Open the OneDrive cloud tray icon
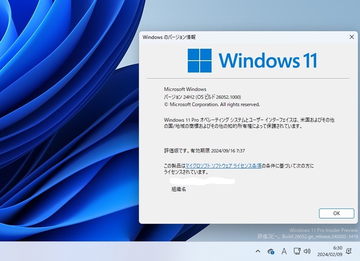Screen dimensions: 360x261 click(271, 252)
